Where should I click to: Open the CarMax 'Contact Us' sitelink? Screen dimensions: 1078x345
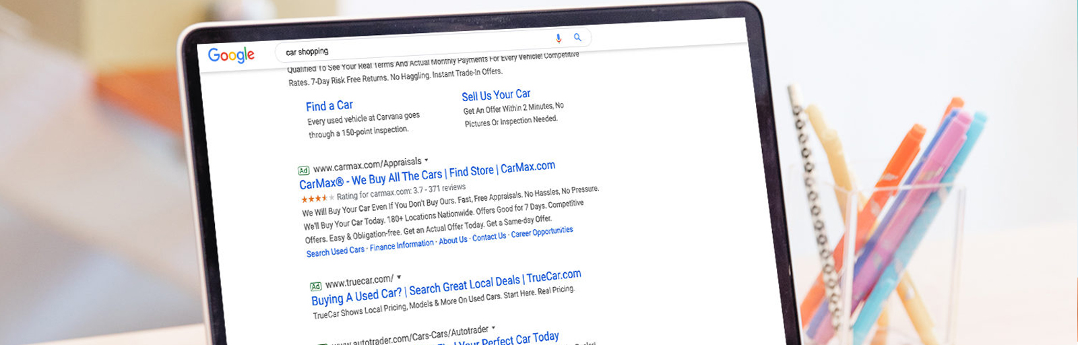(489, 237)
